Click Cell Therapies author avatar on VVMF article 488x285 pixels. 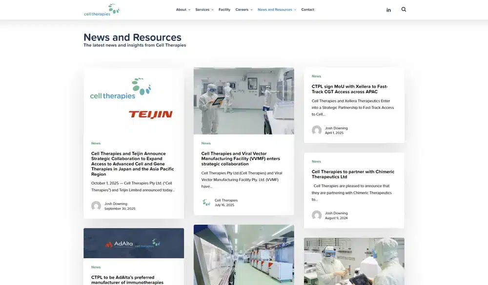tap(206, 202)
